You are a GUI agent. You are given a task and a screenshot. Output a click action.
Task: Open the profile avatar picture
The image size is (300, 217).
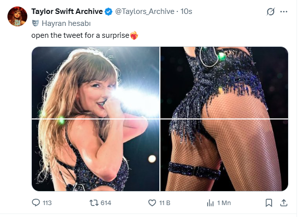click(x=17, y=16)
